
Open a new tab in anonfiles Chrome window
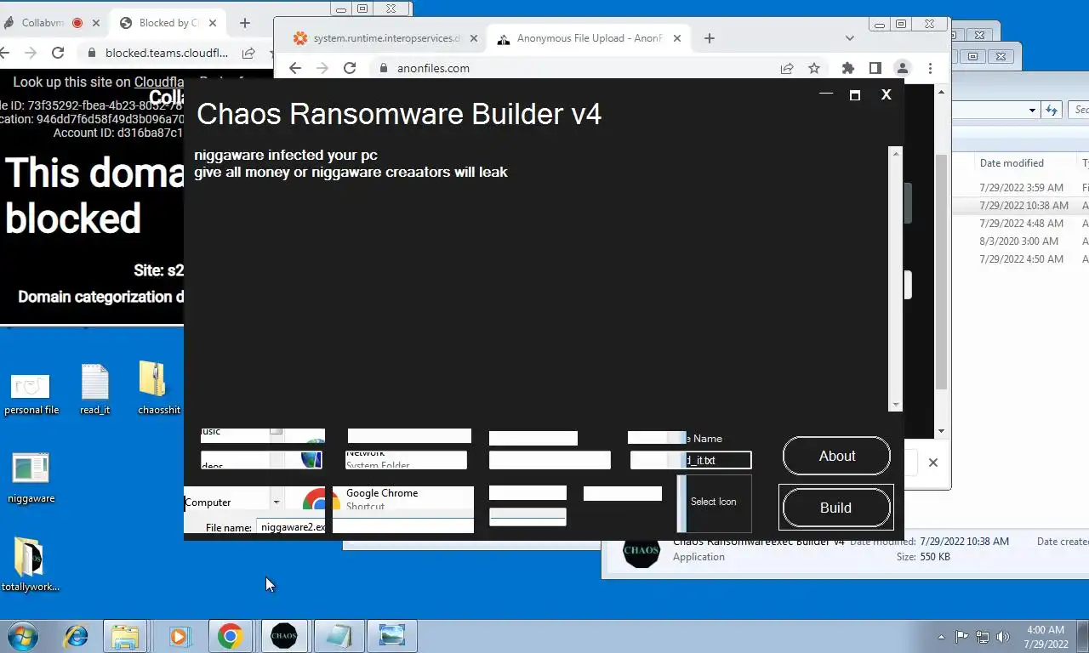coord(709,38)
